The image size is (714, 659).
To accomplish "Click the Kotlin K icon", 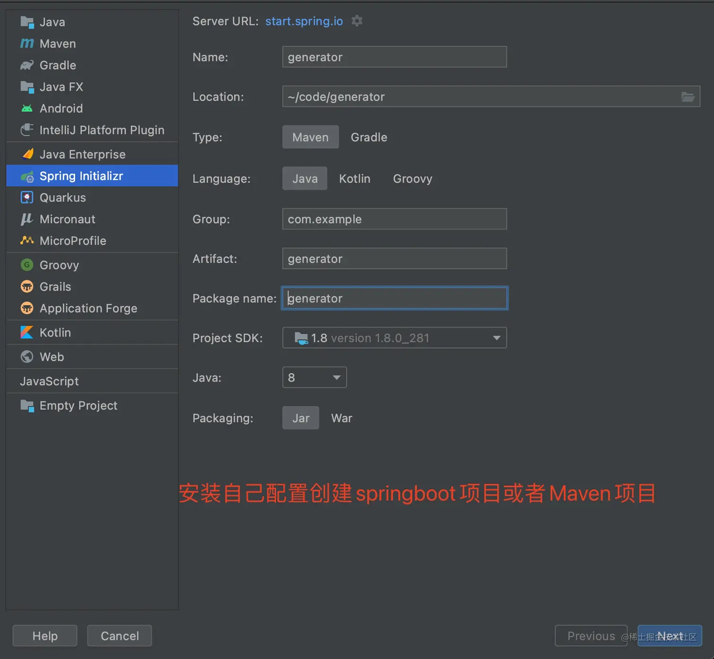I will point(27,332).
